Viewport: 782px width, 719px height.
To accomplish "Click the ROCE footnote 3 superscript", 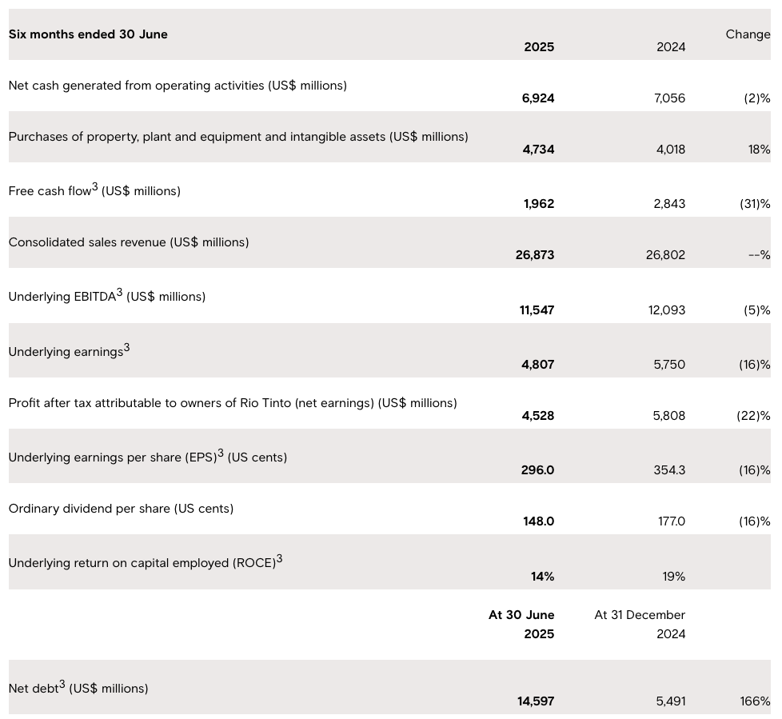I will click(279, 559).
